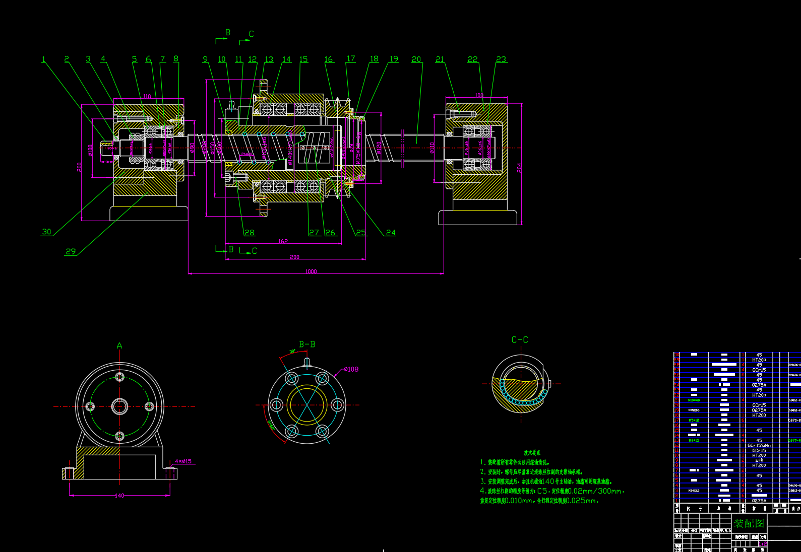Click the 技术要求 heading

(532, 453)
